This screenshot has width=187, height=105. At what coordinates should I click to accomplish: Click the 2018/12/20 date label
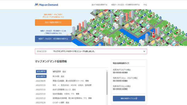42,51
